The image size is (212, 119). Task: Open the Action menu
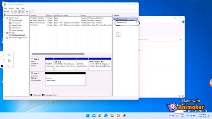tap(11, 8)
